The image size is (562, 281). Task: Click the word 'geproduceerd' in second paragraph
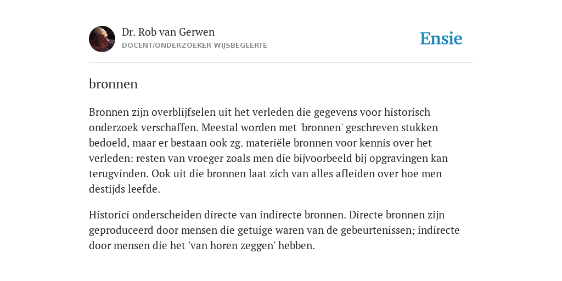pos(121,230)
